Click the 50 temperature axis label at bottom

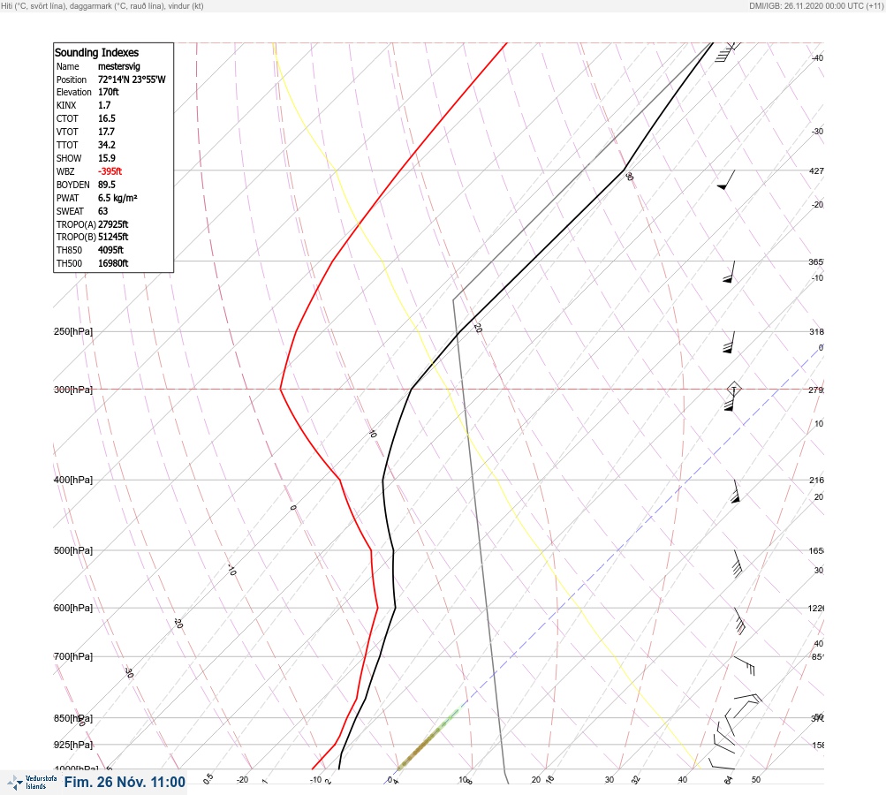(x=756, y=780)
